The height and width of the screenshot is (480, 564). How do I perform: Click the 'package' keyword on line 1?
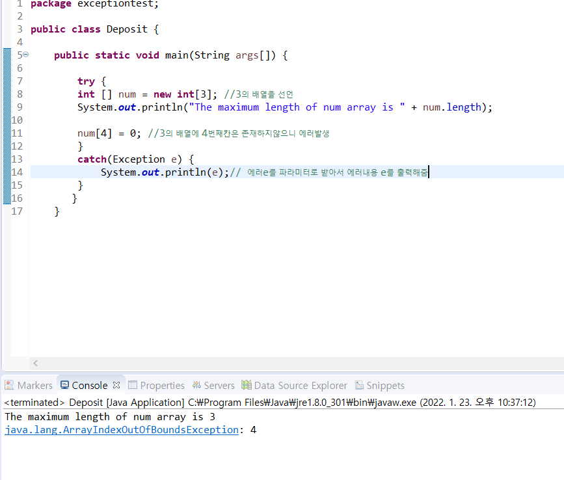coord(51,4)
